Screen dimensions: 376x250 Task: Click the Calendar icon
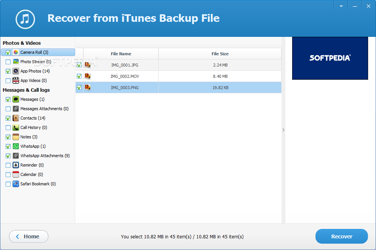pos(16,174)
